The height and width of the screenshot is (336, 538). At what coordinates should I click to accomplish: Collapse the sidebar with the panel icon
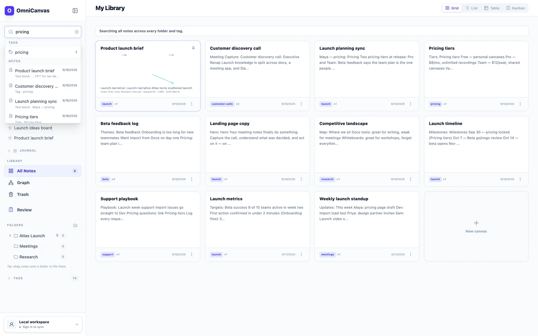coord(75,11)
